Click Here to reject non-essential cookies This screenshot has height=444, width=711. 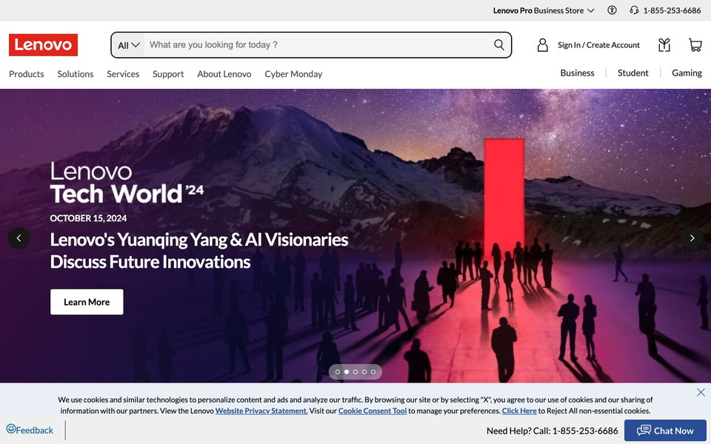(519, 411)
